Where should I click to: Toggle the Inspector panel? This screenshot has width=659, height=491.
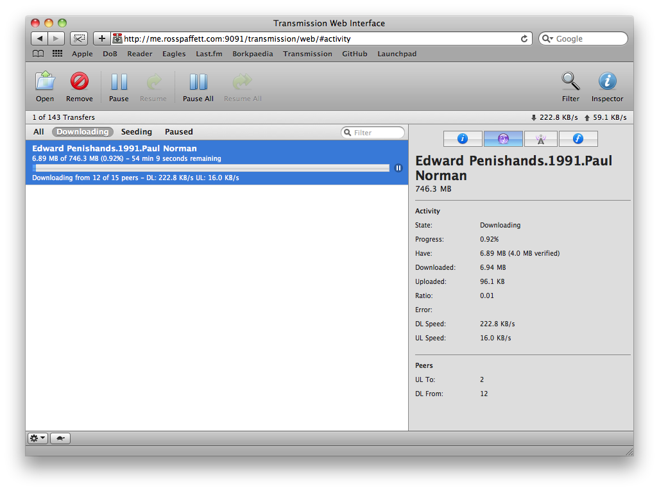tap(607, 87)
